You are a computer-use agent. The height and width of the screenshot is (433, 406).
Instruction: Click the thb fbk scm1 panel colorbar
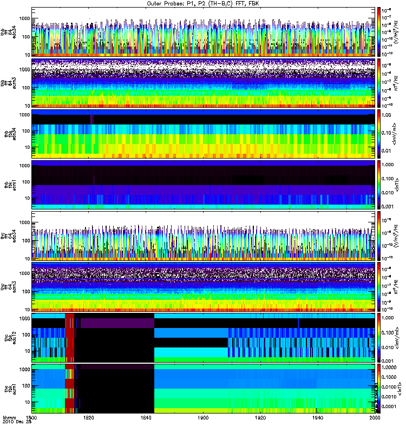[x=378, y=185]
